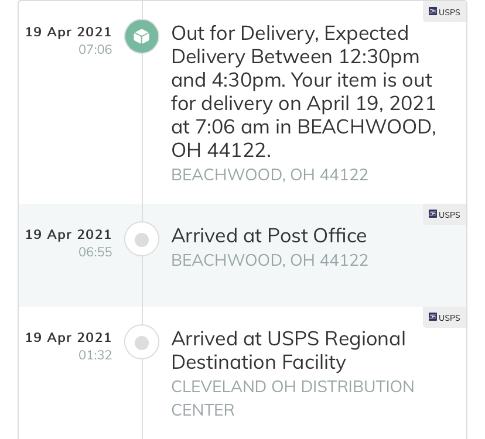Click the BEACHWOOD, OH 44122 location under Out for Delivery

[269, 175]
